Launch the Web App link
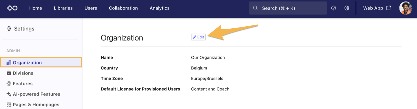This screenshot has width=417, height=109. pos(377,8)
